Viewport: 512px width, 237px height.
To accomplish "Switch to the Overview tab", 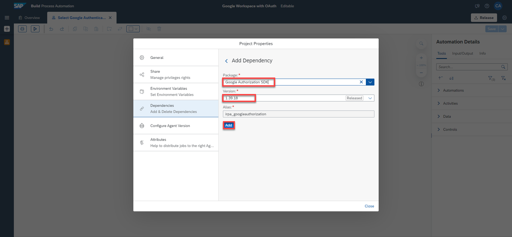I will (x=29, y=18).
